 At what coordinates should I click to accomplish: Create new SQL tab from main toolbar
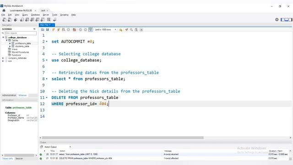[x=4, y=20]
